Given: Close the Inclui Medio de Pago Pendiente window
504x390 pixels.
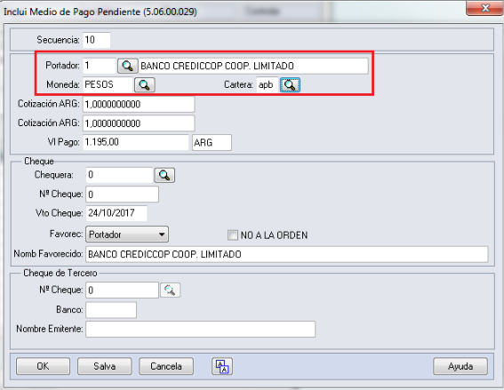Looking at the screenshot, I should pyautogui.click(x=484, y=8).
